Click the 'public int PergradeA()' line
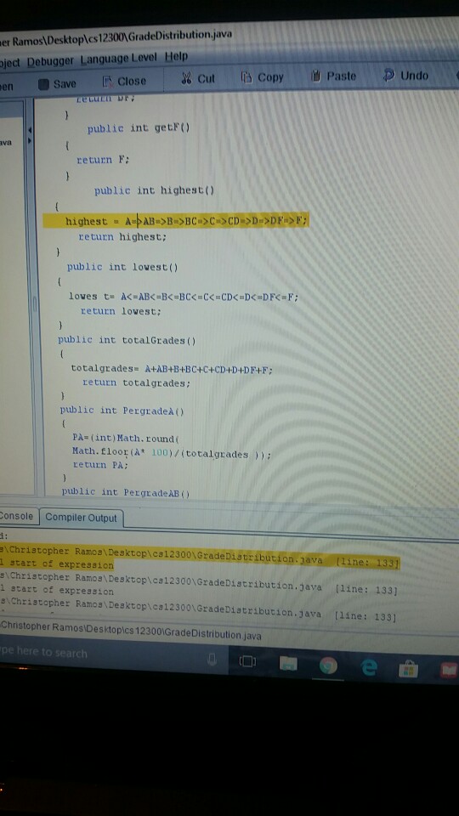 pyautogui.click(x=122, y=411)
